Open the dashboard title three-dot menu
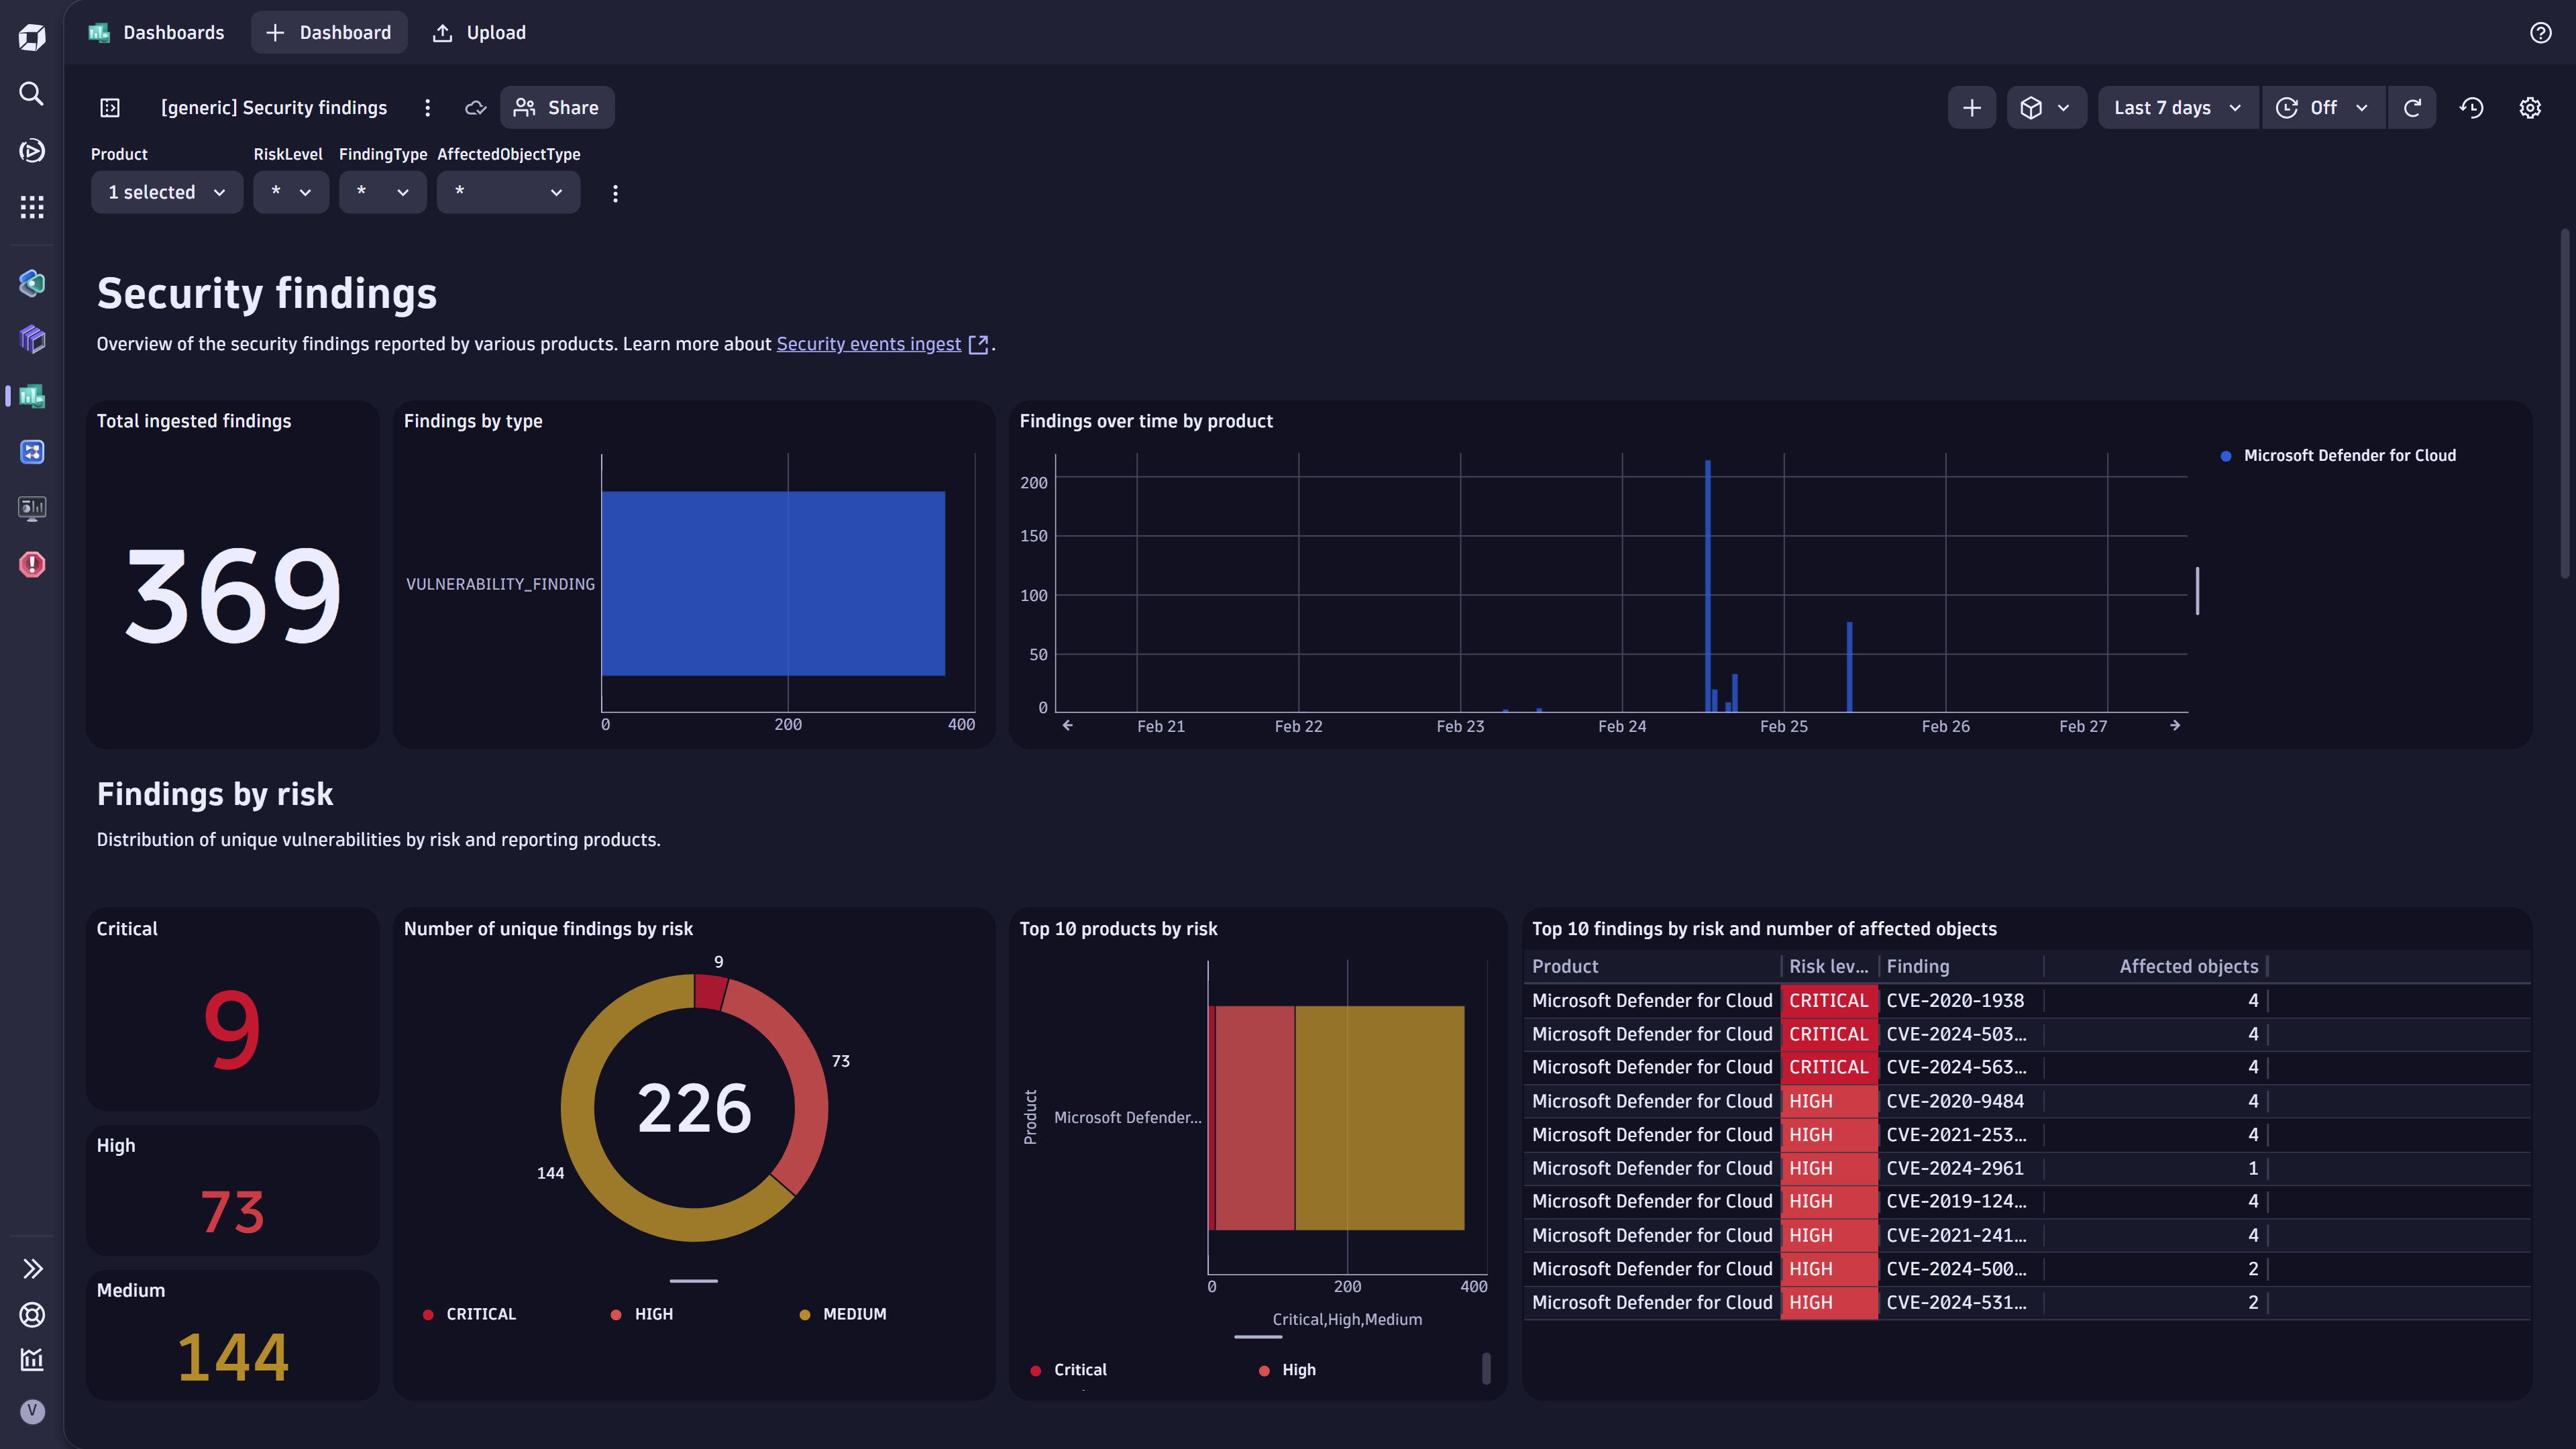This screenshot has width=2576, height=1449. 428,108
